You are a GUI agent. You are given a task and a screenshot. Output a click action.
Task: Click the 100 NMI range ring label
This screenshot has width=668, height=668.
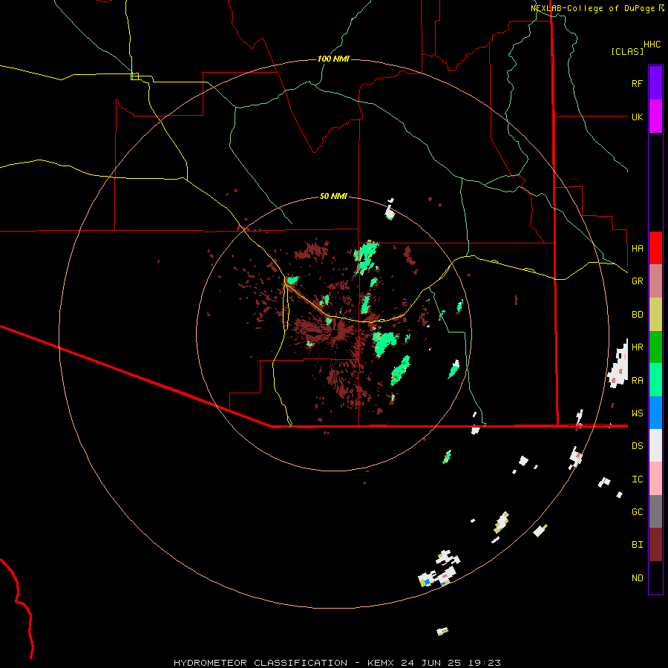(x=333, y=59)
